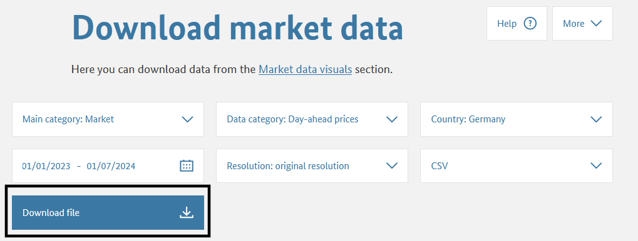The image size is (638, 241).
Task: Open the CSV file format dropdown
Action: (x=517, y=165)
